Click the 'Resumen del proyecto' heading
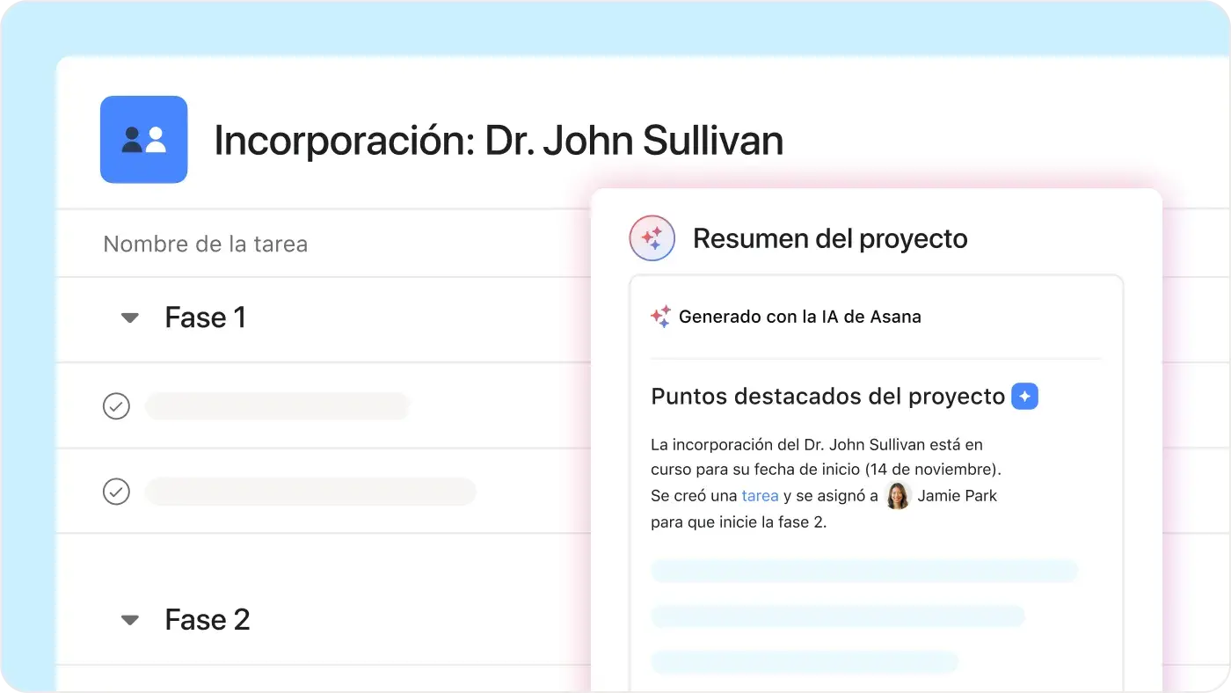 coord(830,238)
